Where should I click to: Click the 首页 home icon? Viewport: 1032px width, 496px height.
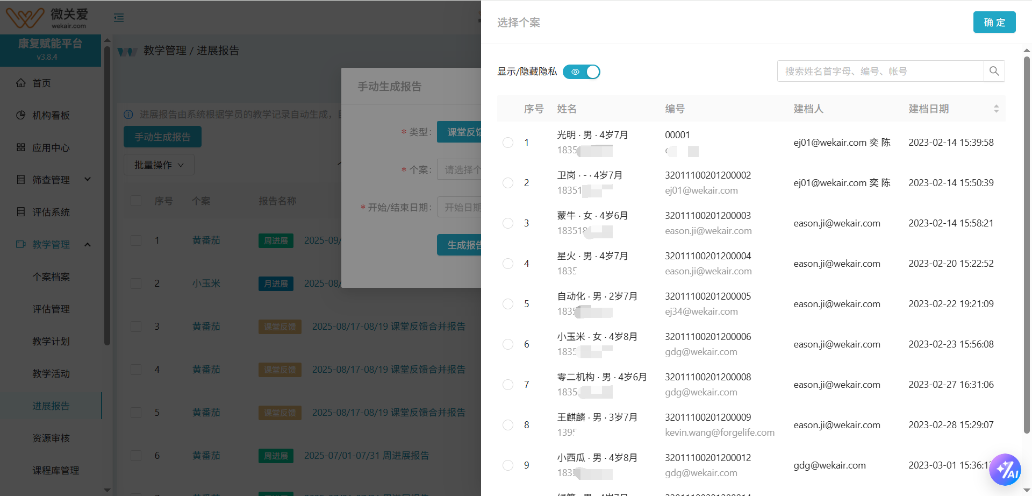[21, 83]
